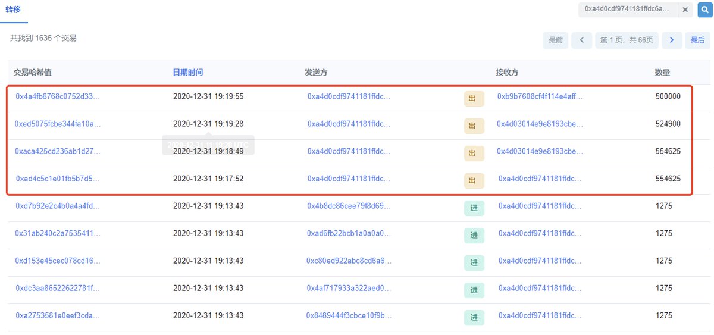Click amount 1275 in 0xd7b92e2c4b0a4a4fd row
The width and height of the screenshot is (714, 335).
(x=664, y=206)
